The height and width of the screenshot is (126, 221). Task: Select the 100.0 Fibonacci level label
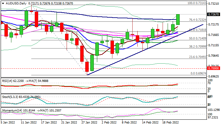click(x=196, y=3)
